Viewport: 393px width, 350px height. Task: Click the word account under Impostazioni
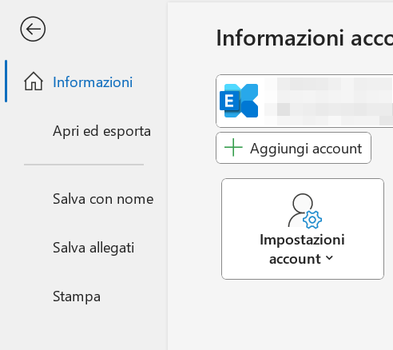295,259
